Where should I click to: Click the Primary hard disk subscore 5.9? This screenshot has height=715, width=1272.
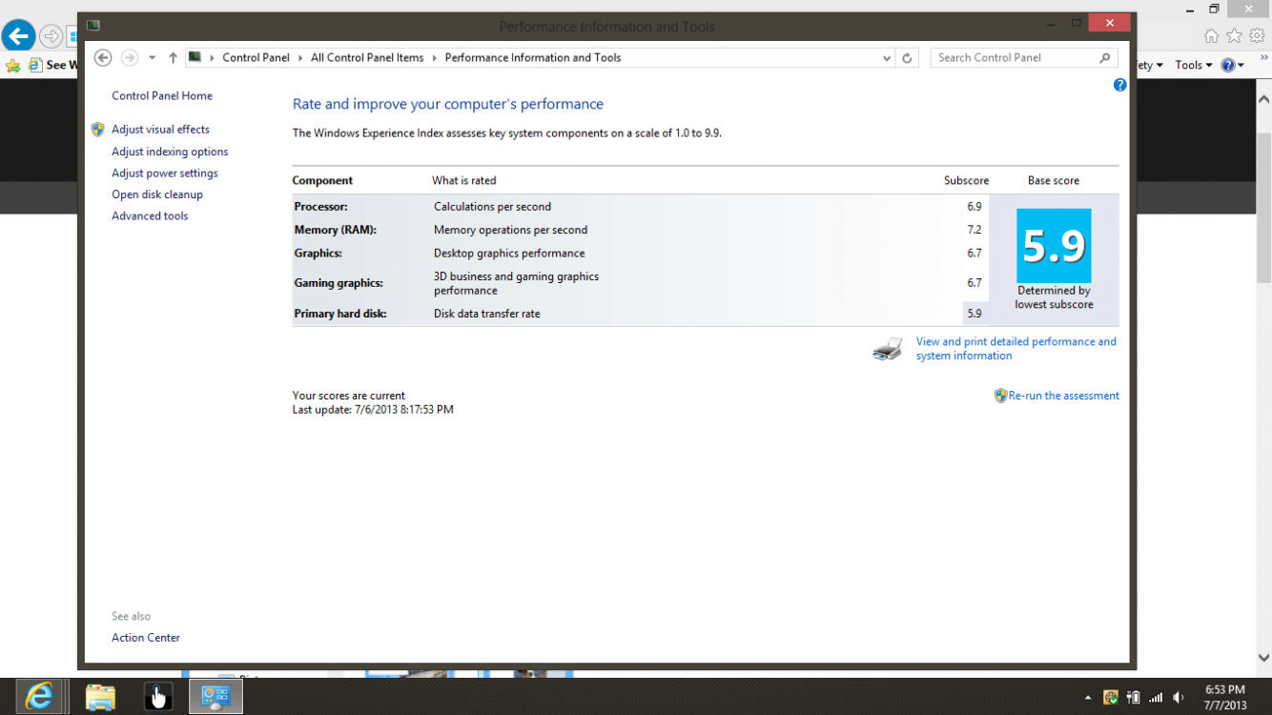point(975,314)
